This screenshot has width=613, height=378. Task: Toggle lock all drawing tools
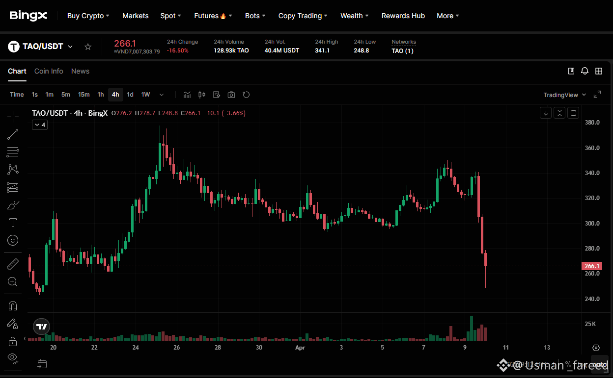[13, 341]
